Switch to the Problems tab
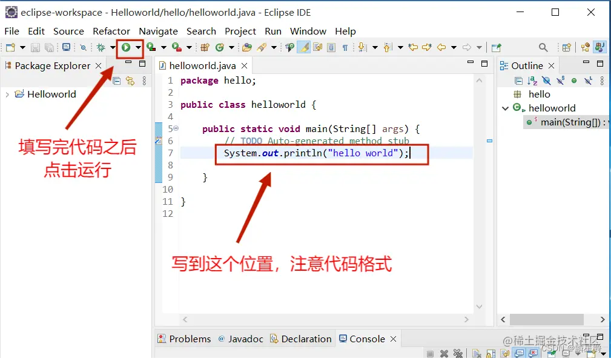The image size is (611, 358). [x=184, y=339]
